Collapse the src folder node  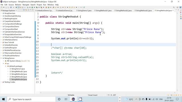click(x=3, y=63)
